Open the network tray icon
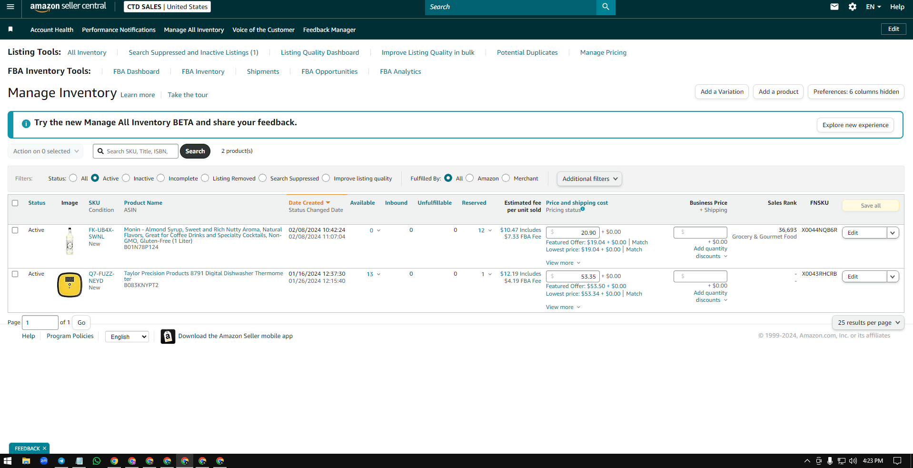 [842, 461]
